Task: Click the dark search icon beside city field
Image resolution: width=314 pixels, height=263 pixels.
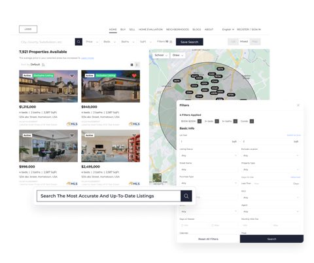Action: (x=78, y=42)
